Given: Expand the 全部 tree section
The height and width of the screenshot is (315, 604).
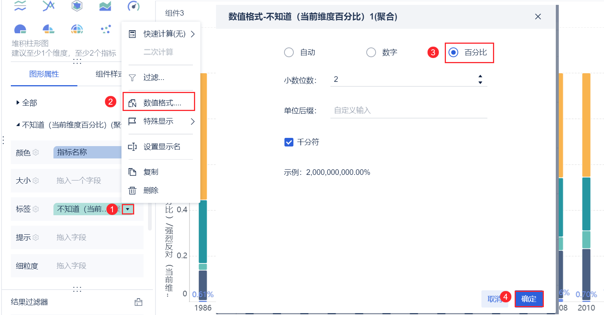Looking at the screenshot, I should (18, 103).
